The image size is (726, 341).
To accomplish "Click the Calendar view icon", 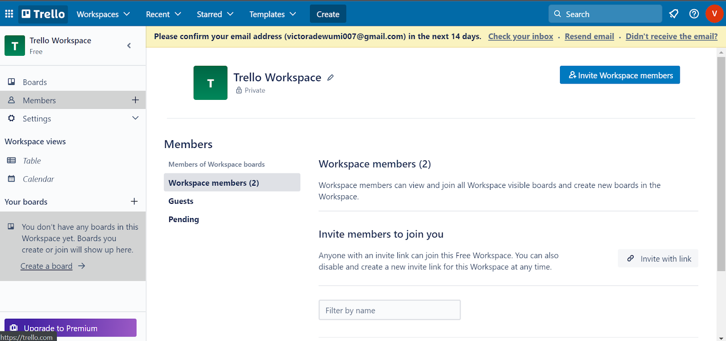I will click(x=11, y=179).
